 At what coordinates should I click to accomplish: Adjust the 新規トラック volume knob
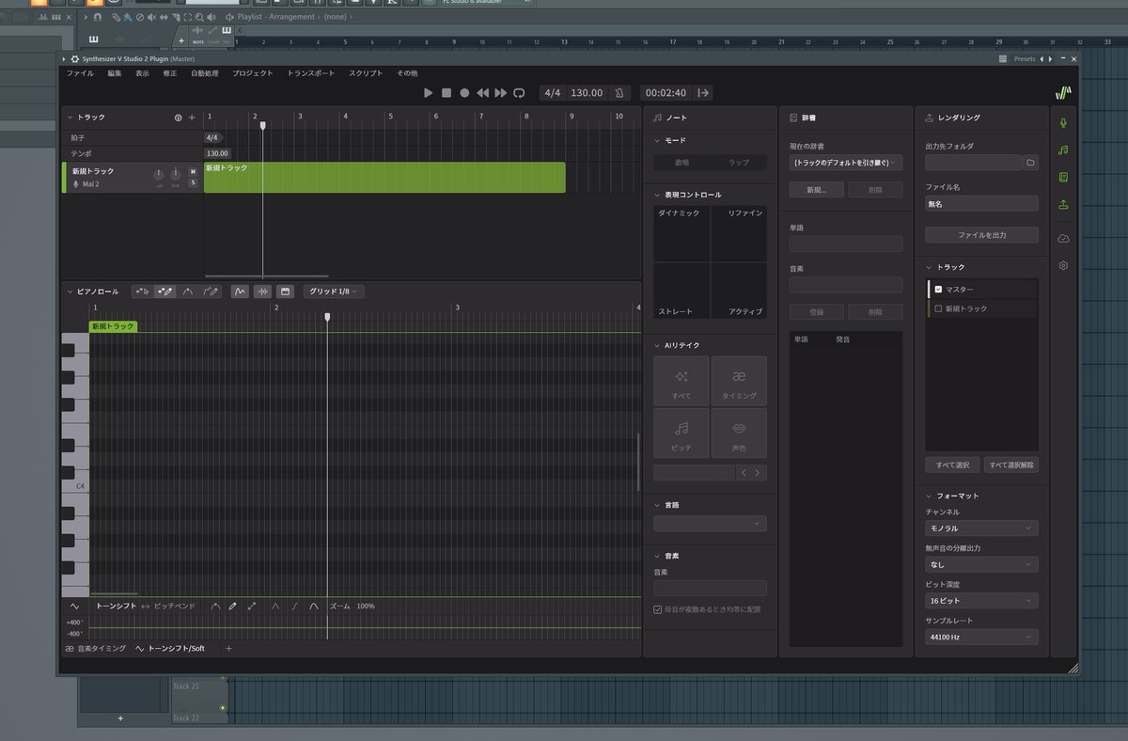[158, 174]
